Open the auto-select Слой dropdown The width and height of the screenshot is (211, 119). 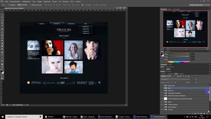point(22,5)
